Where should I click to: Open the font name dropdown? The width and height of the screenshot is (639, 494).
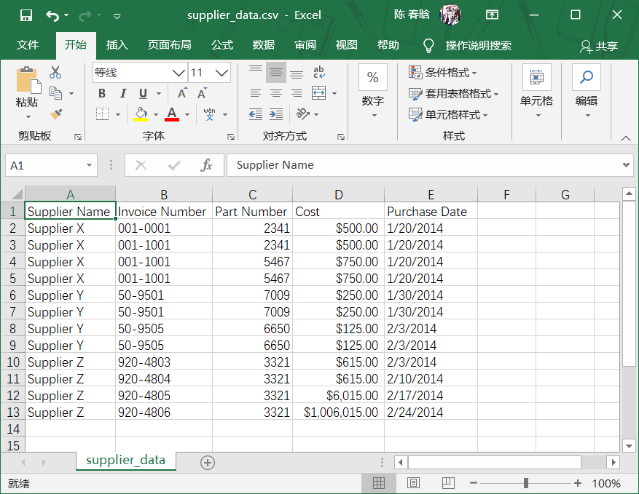(x=179, y=73)
